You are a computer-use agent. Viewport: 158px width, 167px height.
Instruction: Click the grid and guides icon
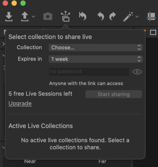[151, 16]
